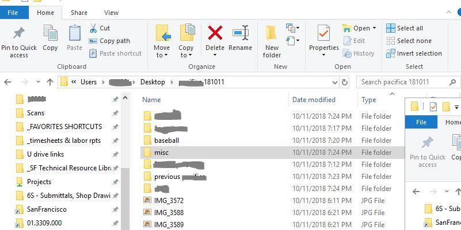Click the Select none button
Image resolution: width=461 pixels, height=230 pixels.
(409, 41)
